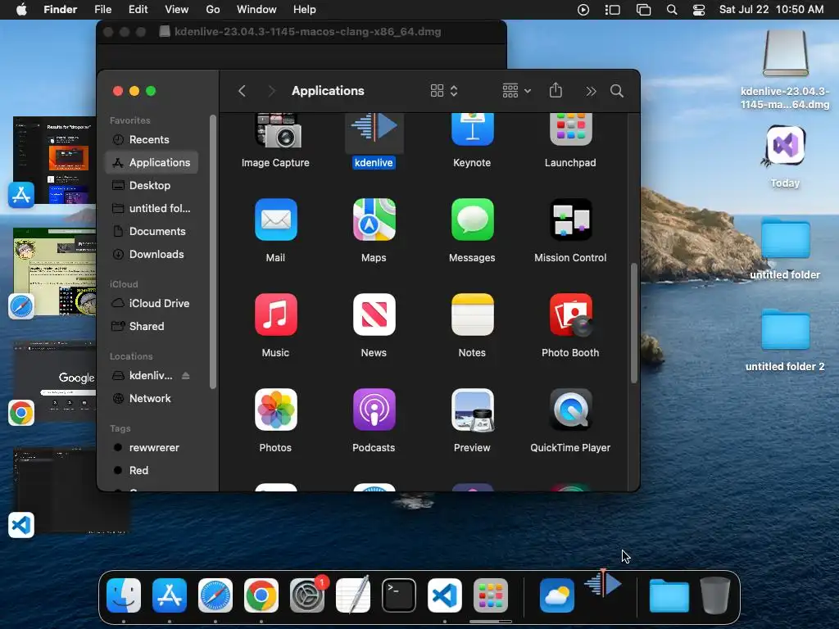Open the Launchpad icon in the Applications folder
This screenshot has width=839, height=629.
[x=570, y=129]
